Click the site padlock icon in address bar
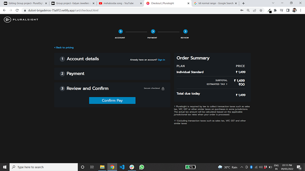 click(25, 10)
